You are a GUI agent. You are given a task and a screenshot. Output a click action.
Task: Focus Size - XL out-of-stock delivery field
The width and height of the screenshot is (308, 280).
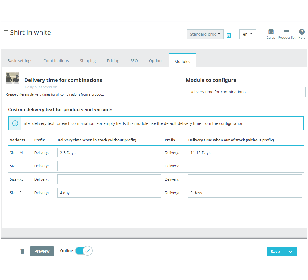[245, 179]
